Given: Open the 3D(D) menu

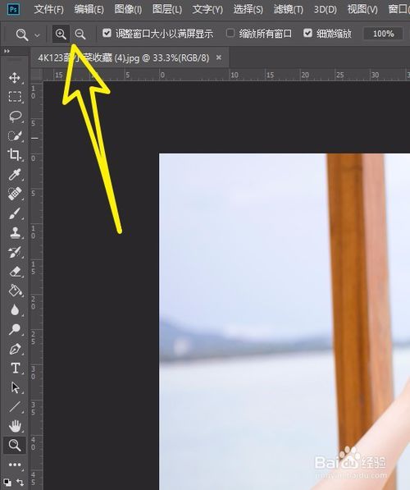Looking at the screenshot, I should pos(325,10).
